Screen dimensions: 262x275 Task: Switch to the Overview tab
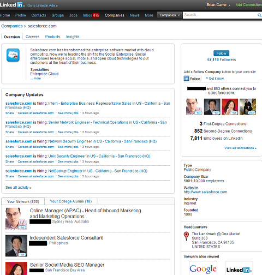12,37
